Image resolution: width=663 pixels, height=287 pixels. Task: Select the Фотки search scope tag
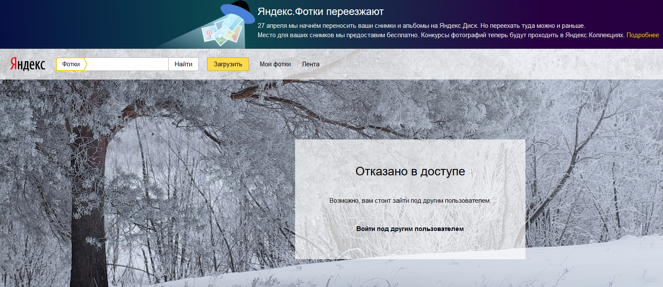72,64
